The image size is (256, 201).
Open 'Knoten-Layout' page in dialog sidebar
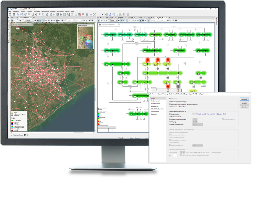pyautogui.click(x=155, y=101)
